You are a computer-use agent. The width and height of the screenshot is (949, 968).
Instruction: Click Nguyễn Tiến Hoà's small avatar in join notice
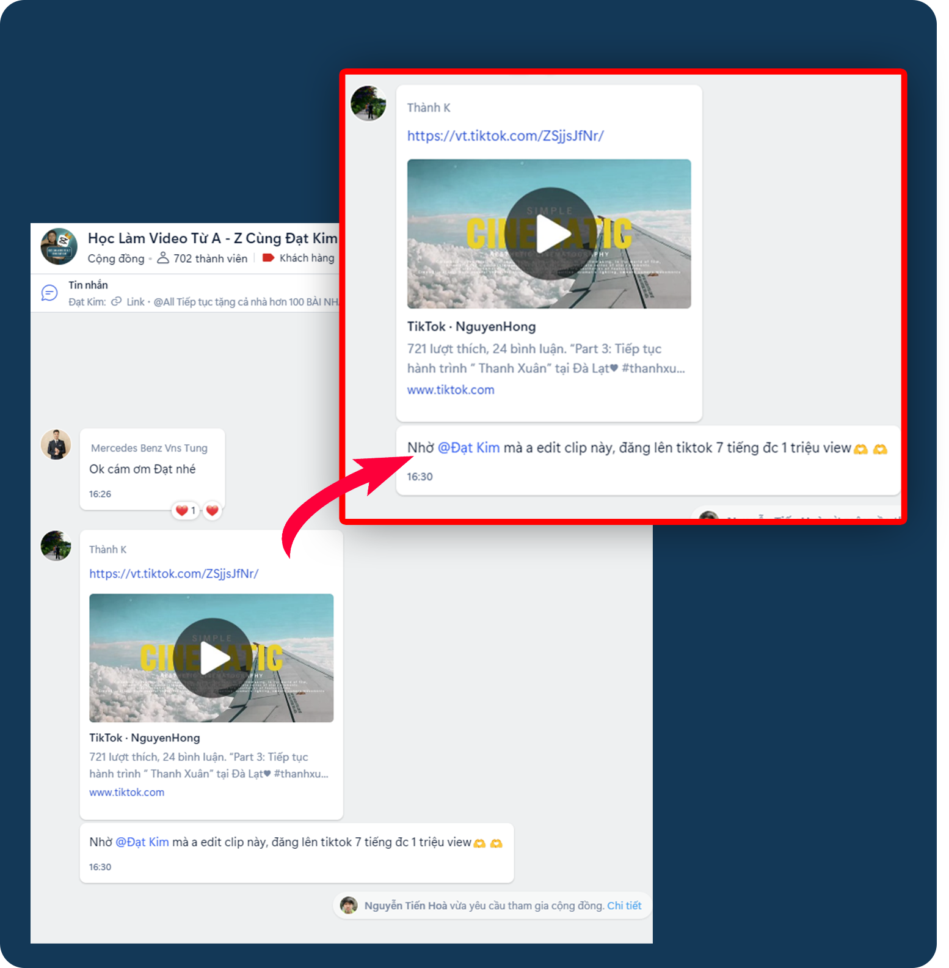click(x=349, y=905)
